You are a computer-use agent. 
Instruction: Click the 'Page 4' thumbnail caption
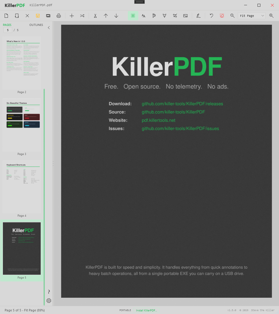tap(22, 216)
